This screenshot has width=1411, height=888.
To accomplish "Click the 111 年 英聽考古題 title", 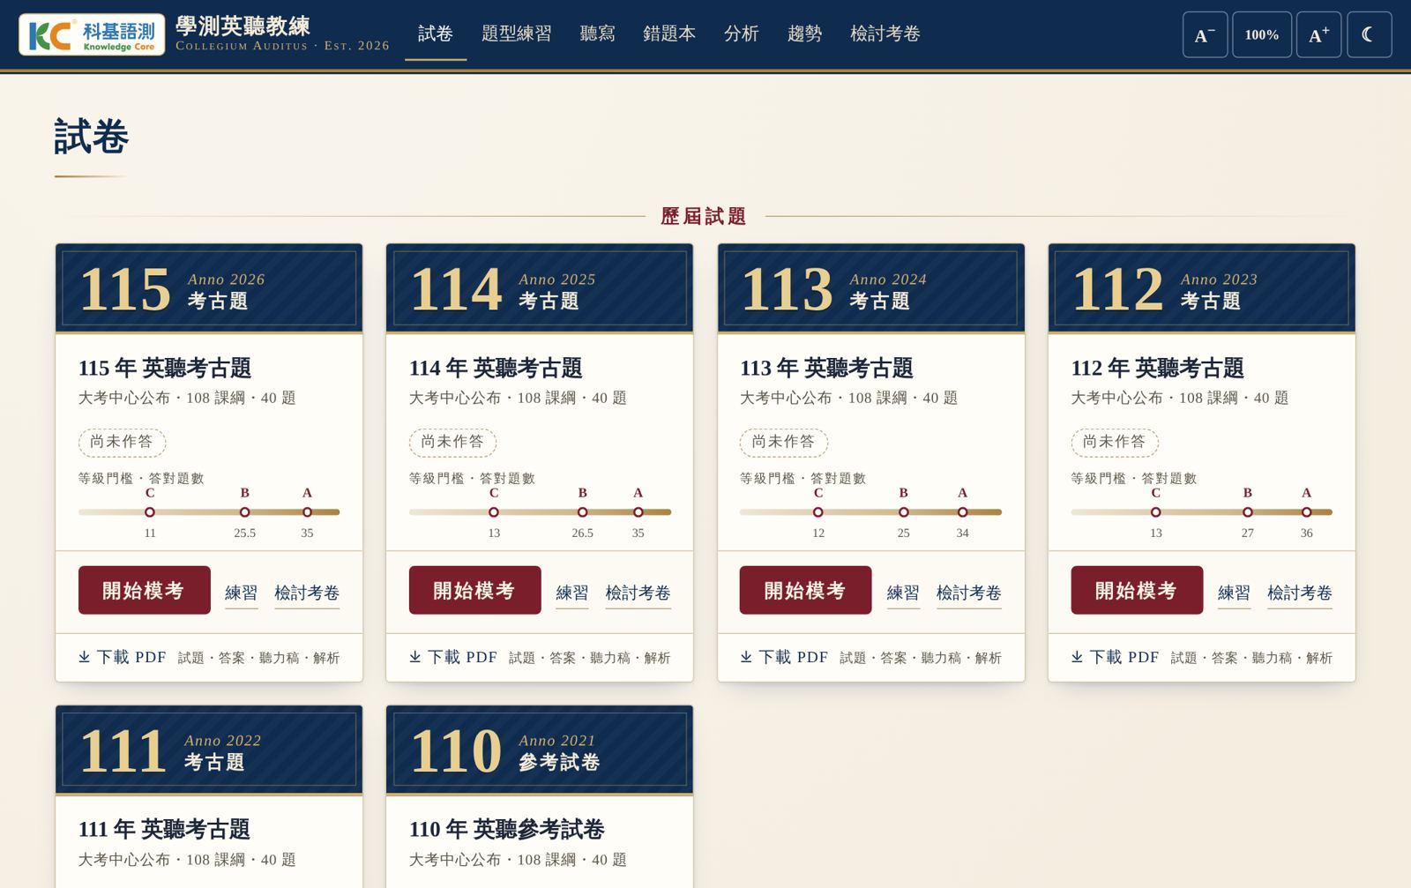I will coord(164,829).
